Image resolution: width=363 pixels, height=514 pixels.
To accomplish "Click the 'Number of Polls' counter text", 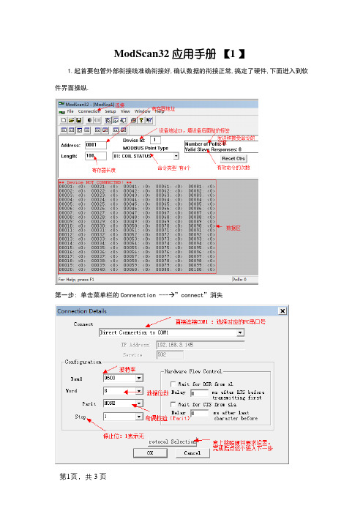I will click(206, 144).
